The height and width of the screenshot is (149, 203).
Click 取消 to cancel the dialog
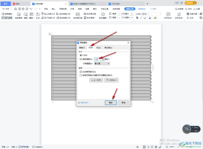pos(124,103)
